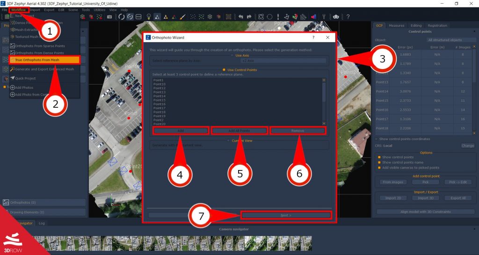Open the Workflow menu
The height and width of the screenshot is (255, 479).
[19, 10]
